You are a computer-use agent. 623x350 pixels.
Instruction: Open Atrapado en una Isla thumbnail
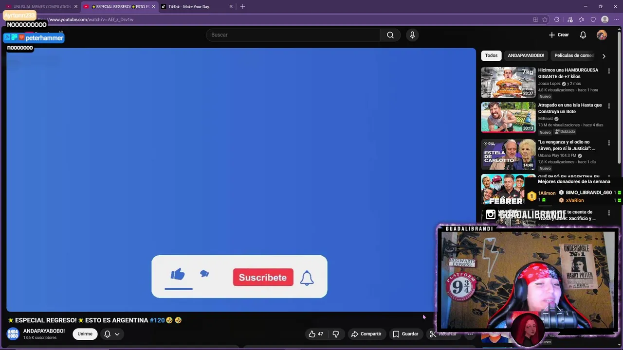pyautogui.click(x=508, y=117)
